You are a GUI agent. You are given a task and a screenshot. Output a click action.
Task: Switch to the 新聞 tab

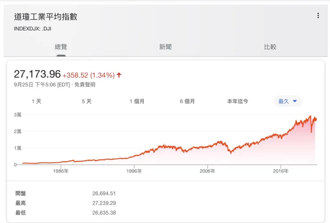tap(165, 47)
